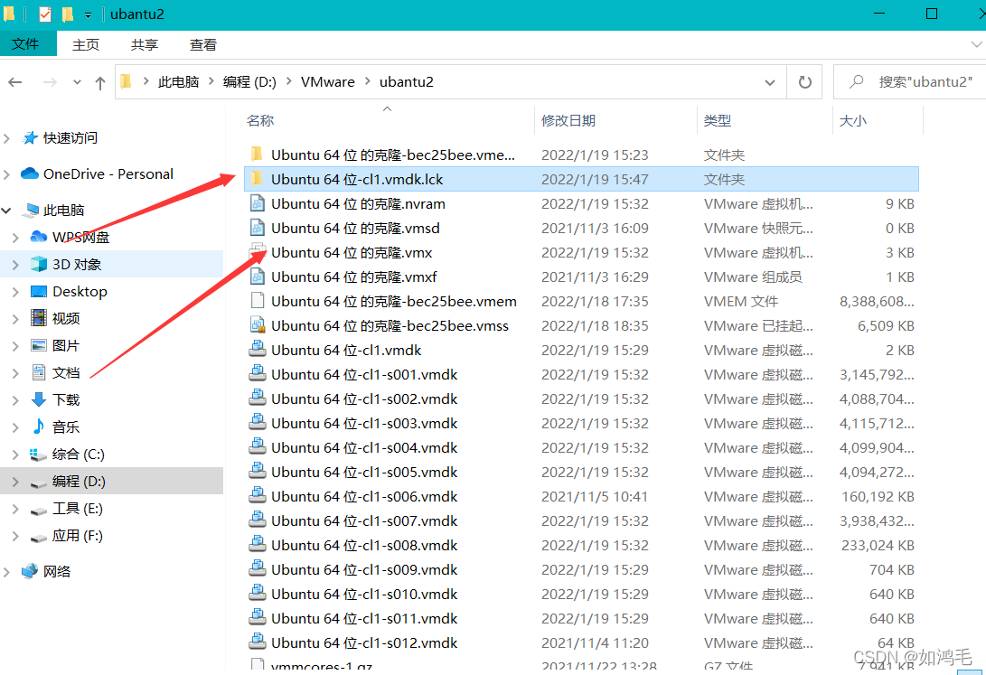This screenshot has height=675, width=986.
Task: Select the 应用 (F:) drive
Action: [x=78, y=536]
